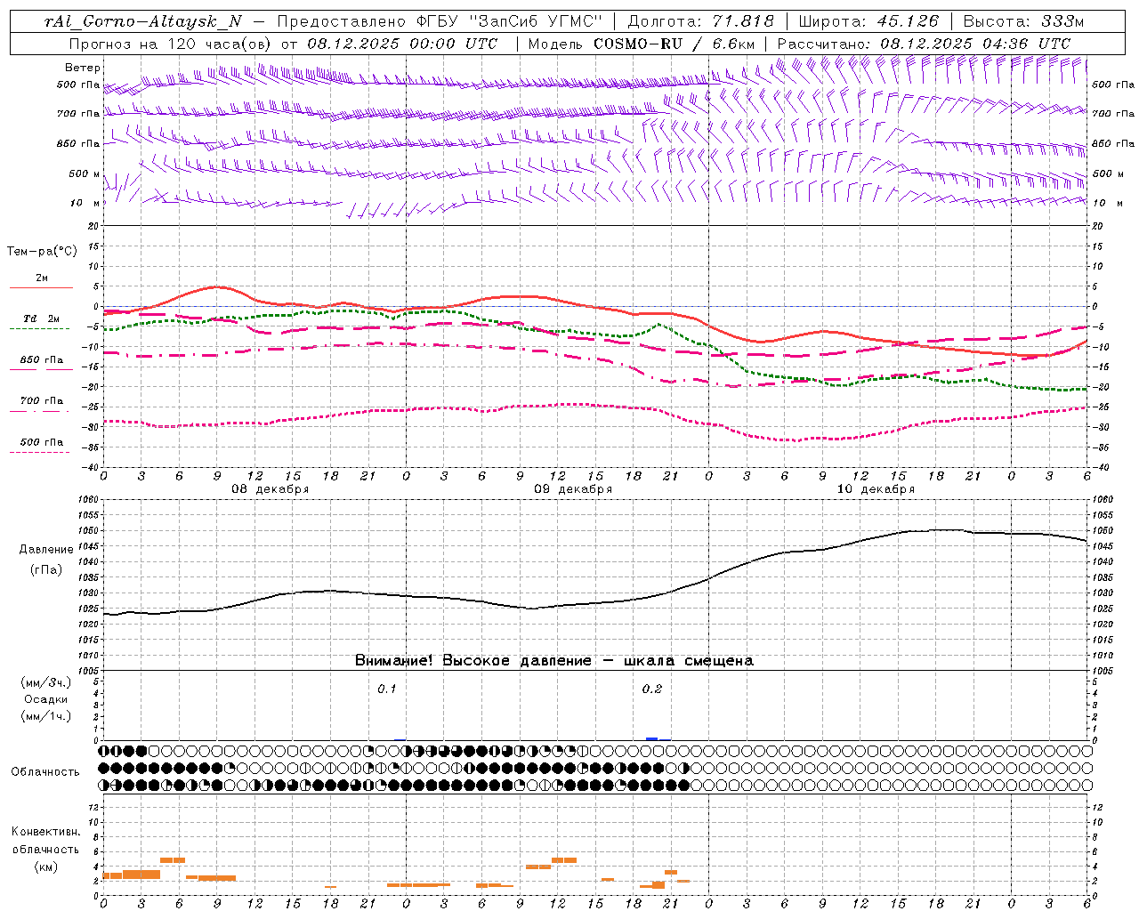The image size is (1139, 911).
Task: Click the (гПа) pressure unit label
Action: click(x=46, y=569)
